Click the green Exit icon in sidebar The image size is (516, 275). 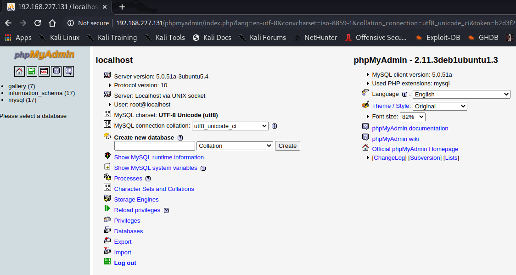pos(32,71)
